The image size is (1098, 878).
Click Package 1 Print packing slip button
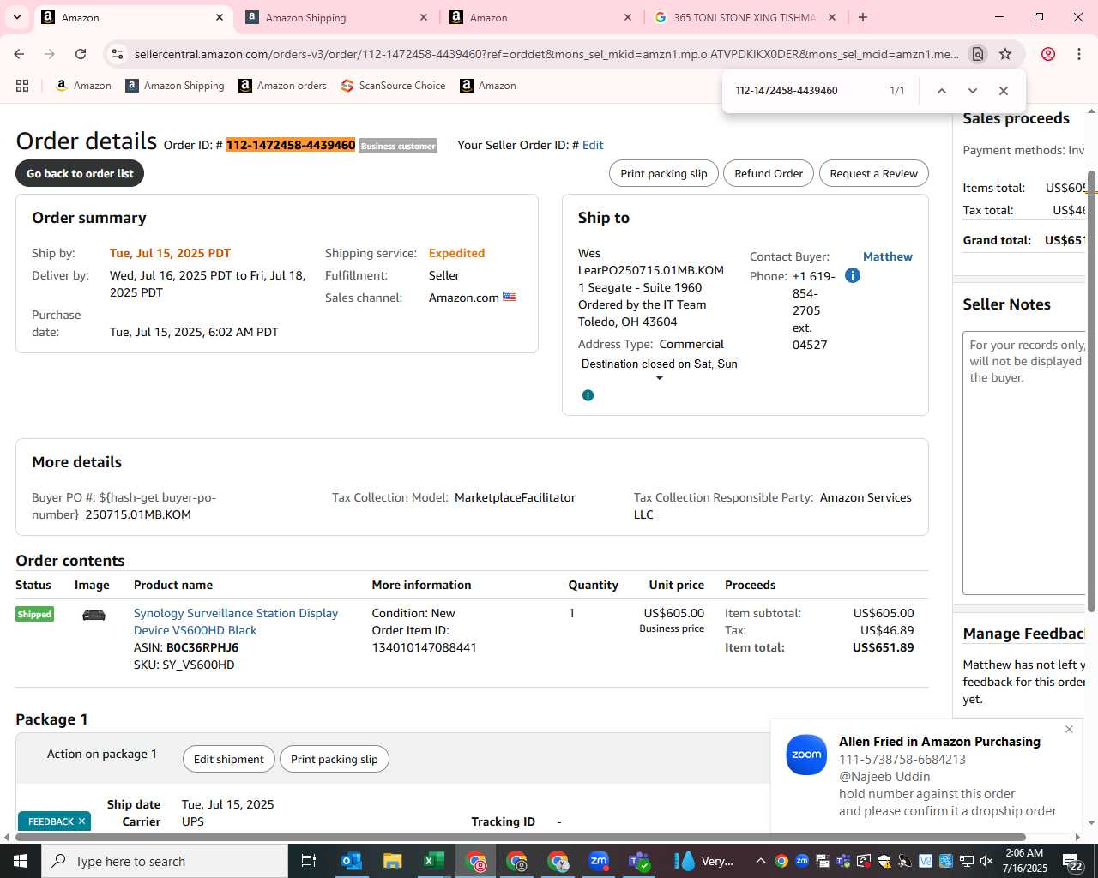point(334,759)
